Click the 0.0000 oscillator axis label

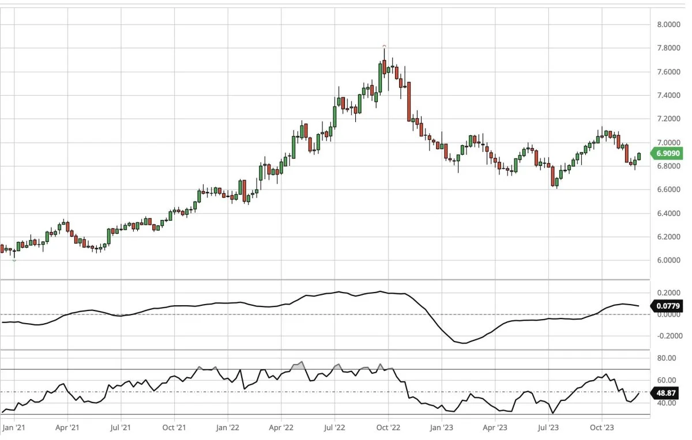(668, 314)
